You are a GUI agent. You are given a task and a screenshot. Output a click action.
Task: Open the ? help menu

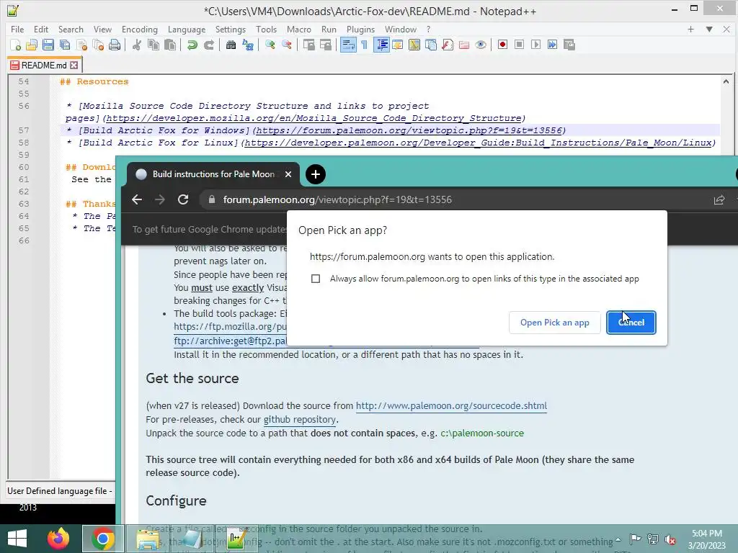[x=428, y=29]
